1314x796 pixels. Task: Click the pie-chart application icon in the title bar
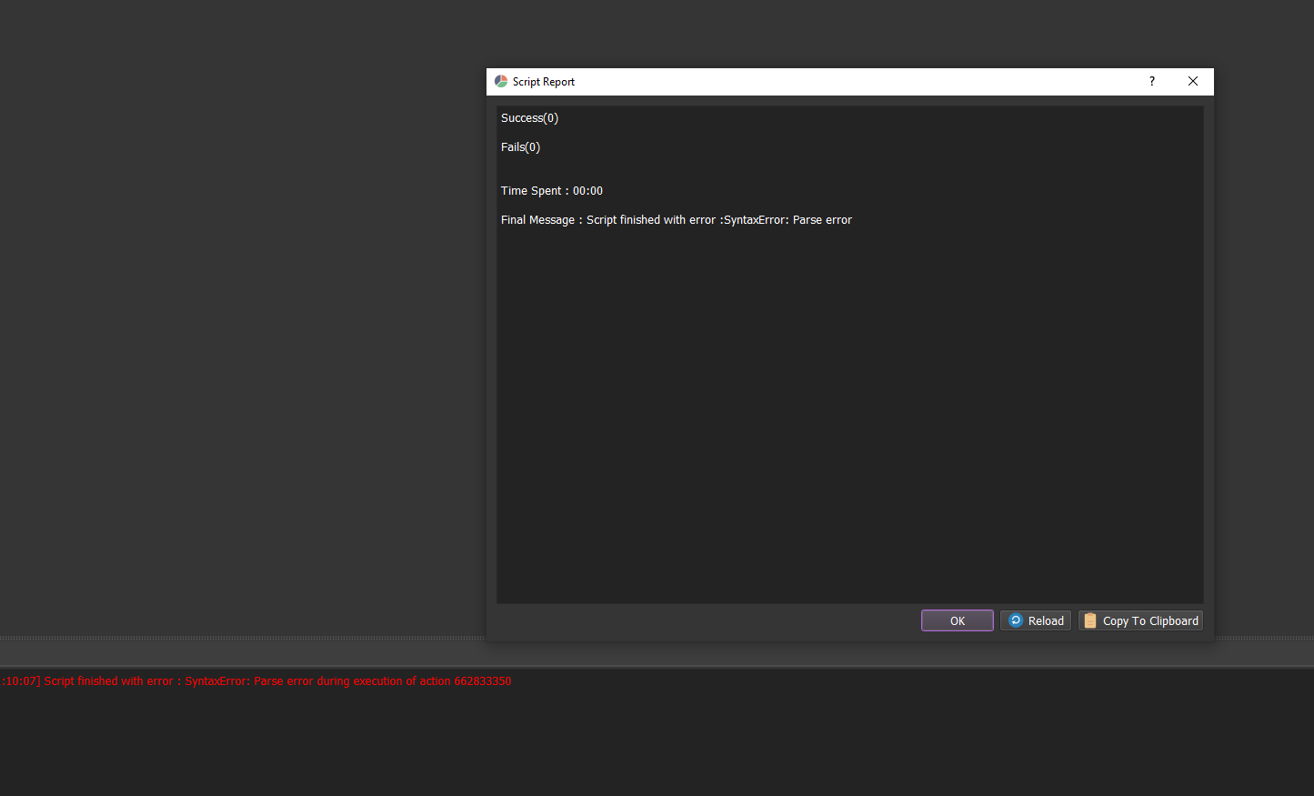coord(500,81)
